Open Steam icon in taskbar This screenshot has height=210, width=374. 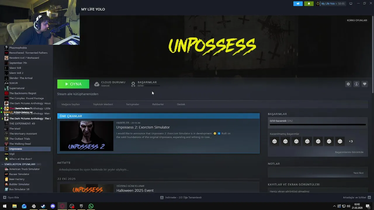coord(43,206)
